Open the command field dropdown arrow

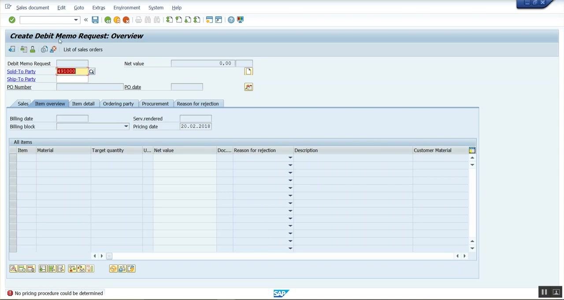(x=76, y=20)
